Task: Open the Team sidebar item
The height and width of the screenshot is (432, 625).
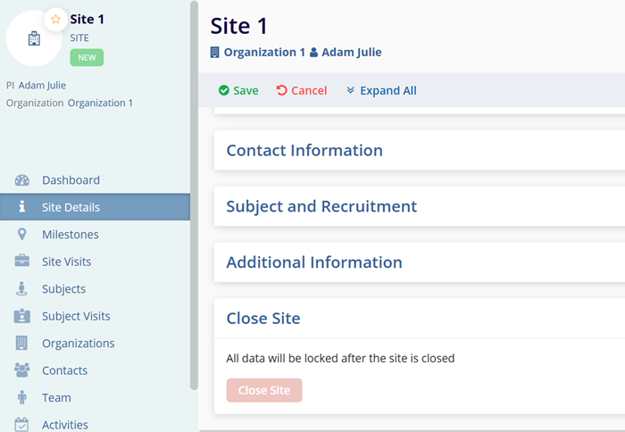Action: pyautogui.click(x=56, y=398)
